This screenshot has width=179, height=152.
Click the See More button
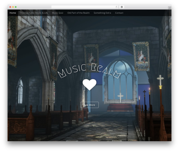coord(89,105)
